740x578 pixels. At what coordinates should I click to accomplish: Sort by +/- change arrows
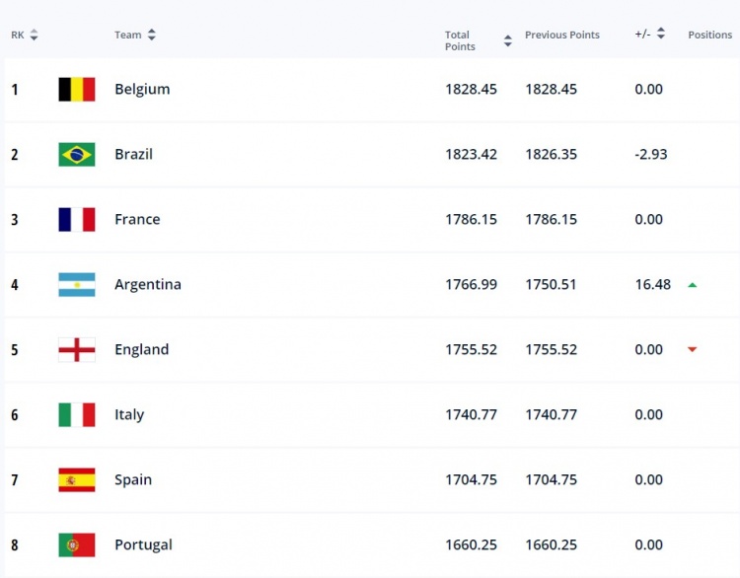[x=661, y=33]
